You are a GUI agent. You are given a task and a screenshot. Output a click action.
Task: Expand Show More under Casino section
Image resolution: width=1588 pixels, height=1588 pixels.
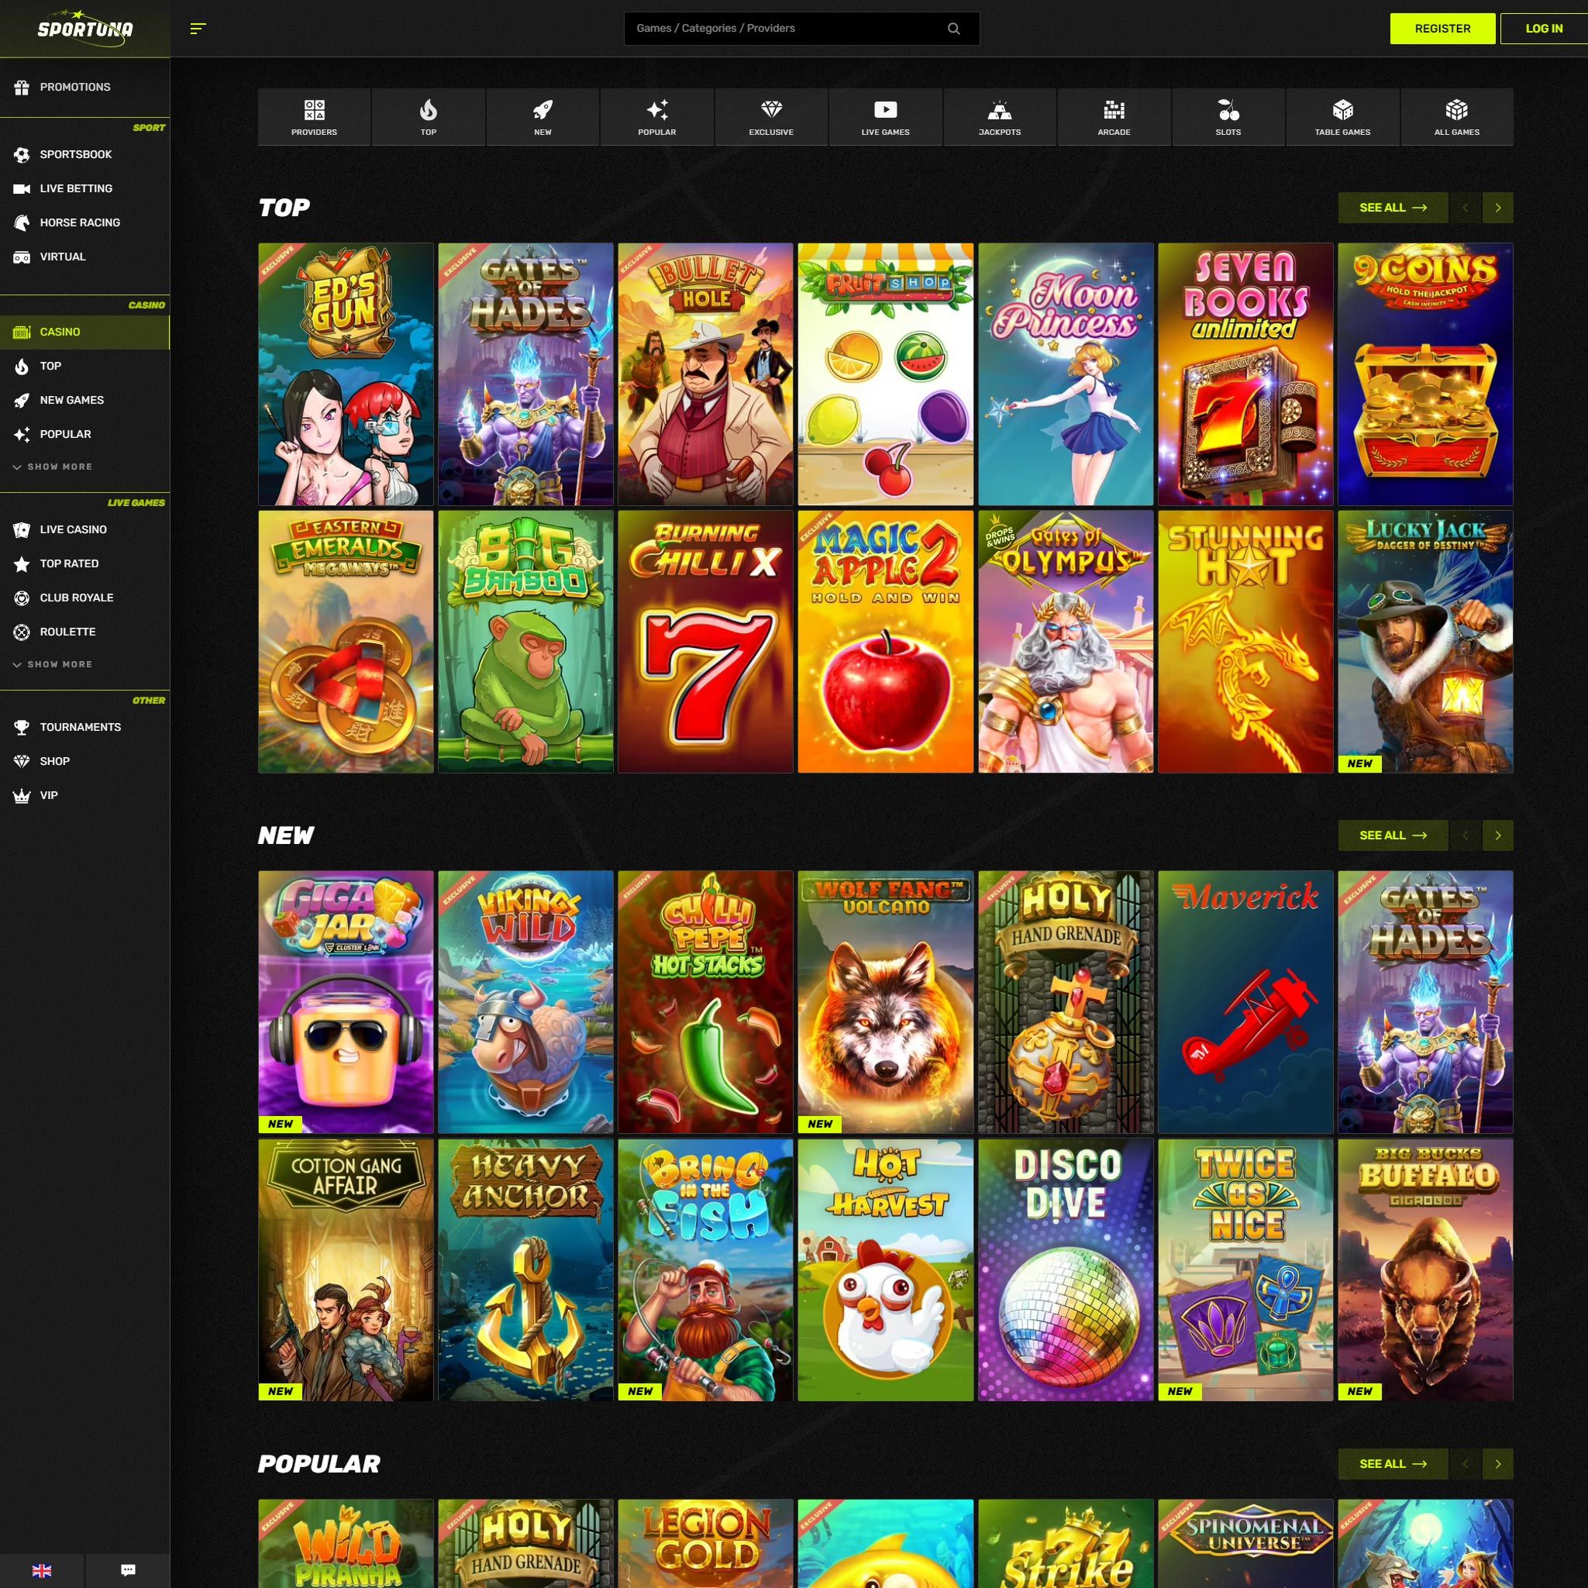53,467
